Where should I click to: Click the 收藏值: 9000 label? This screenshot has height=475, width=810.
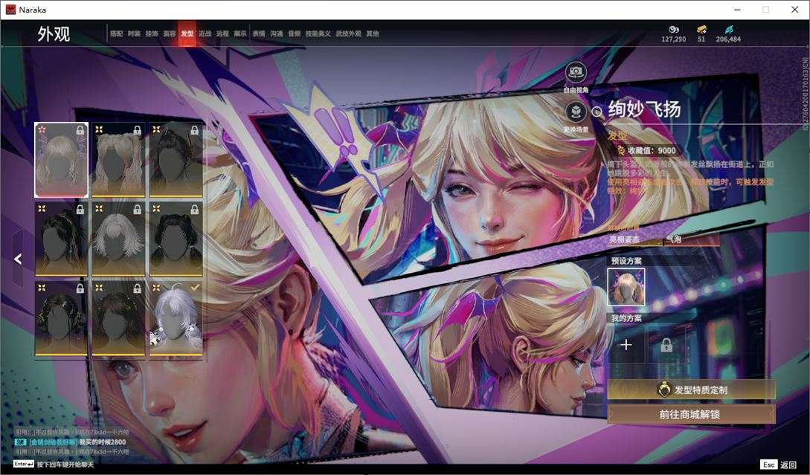pyautogui.click(x=652, y=150)
